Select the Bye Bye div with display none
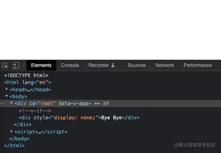This screenshot has width=221, height=153. (79, 118)
